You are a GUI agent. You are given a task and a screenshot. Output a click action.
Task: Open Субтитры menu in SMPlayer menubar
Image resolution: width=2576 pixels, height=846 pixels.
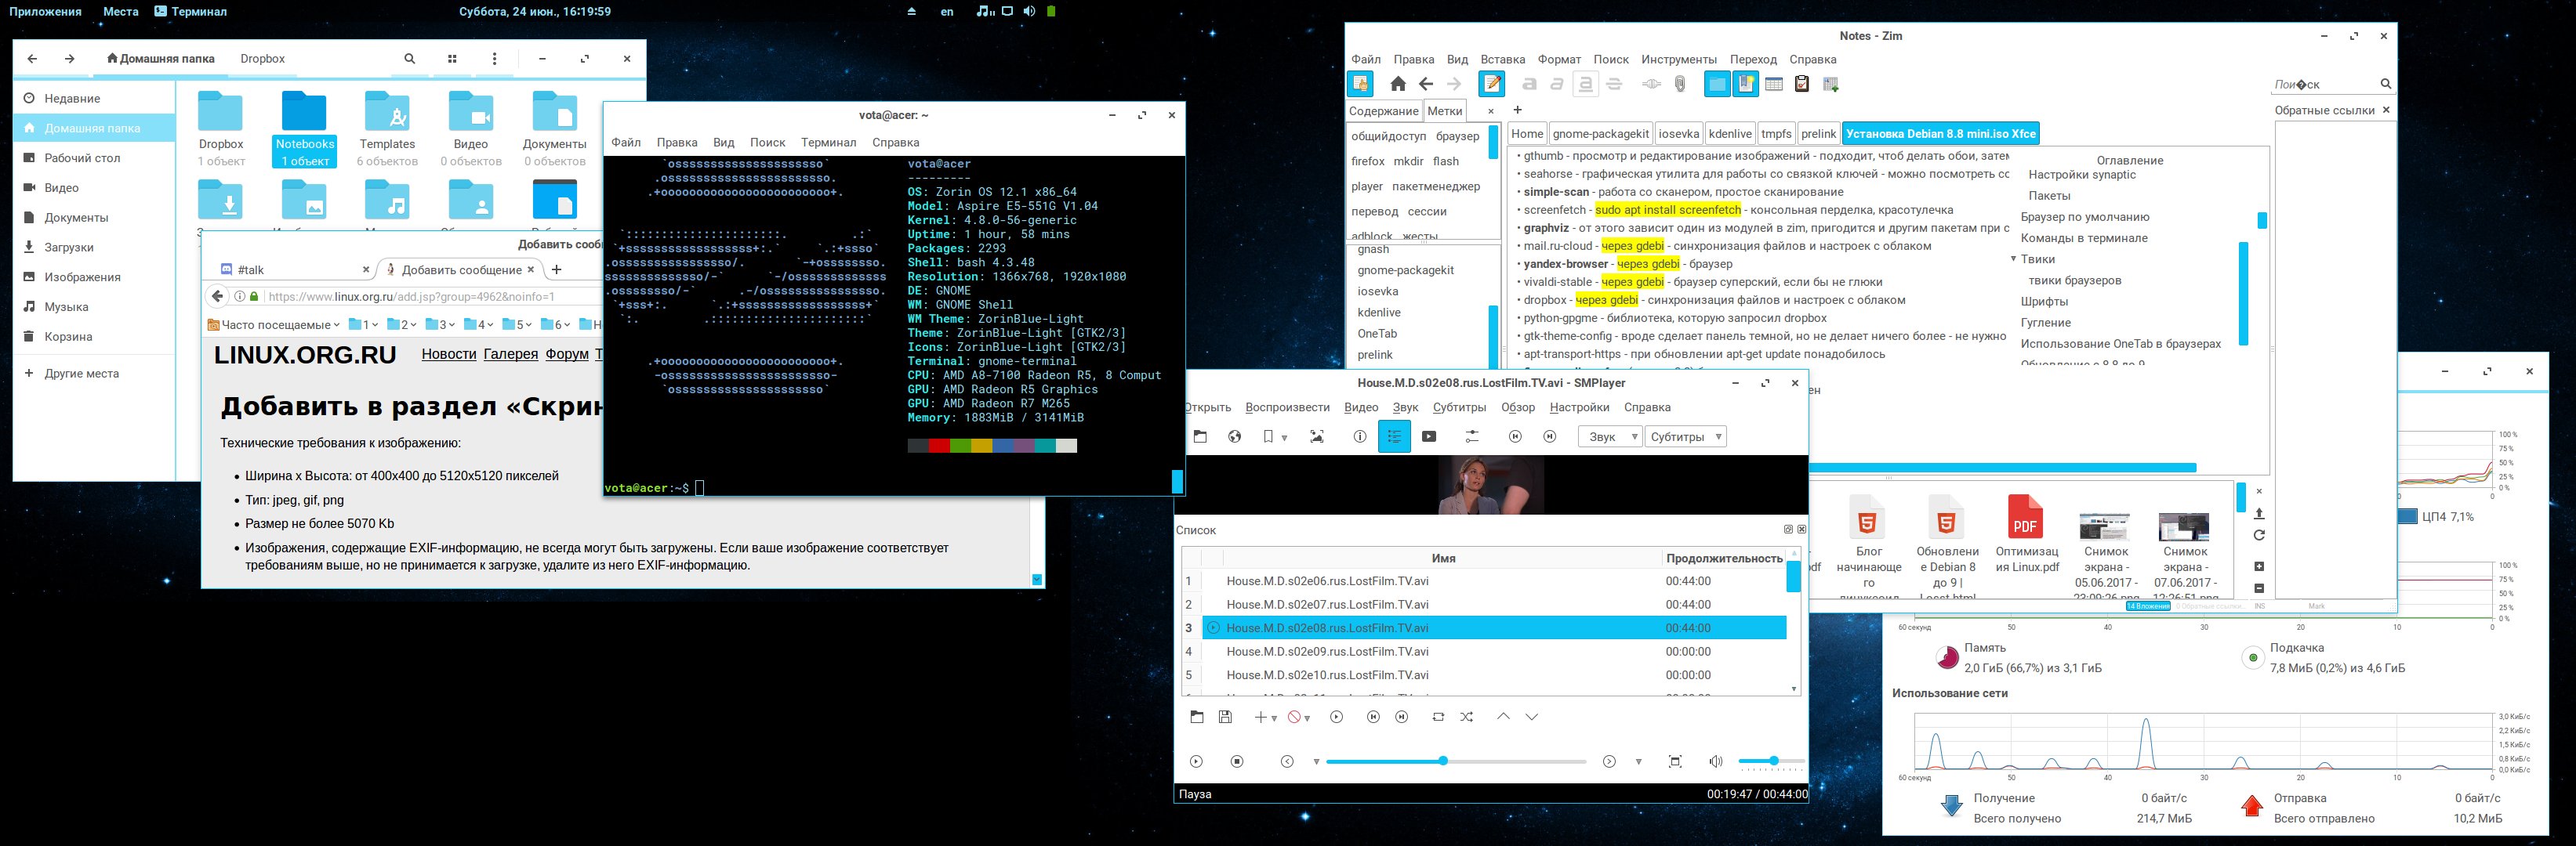(x=1459, y=407)
